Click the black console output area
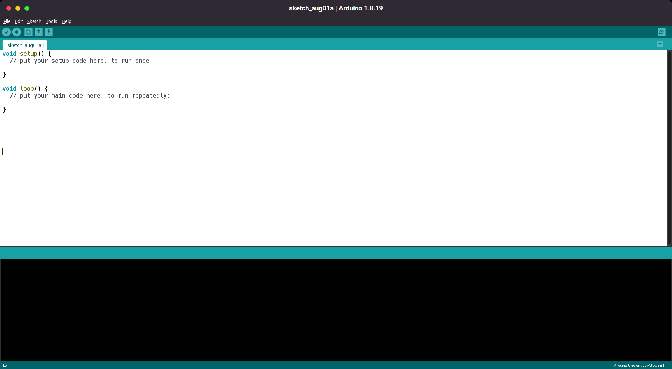 [336, 310]
